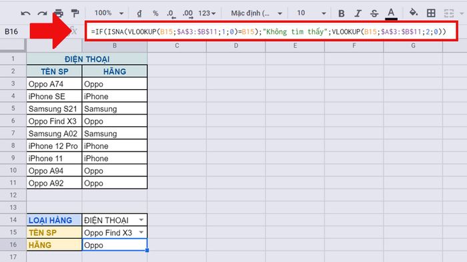
Task: Click the merge cells icon
Action: 449,13
